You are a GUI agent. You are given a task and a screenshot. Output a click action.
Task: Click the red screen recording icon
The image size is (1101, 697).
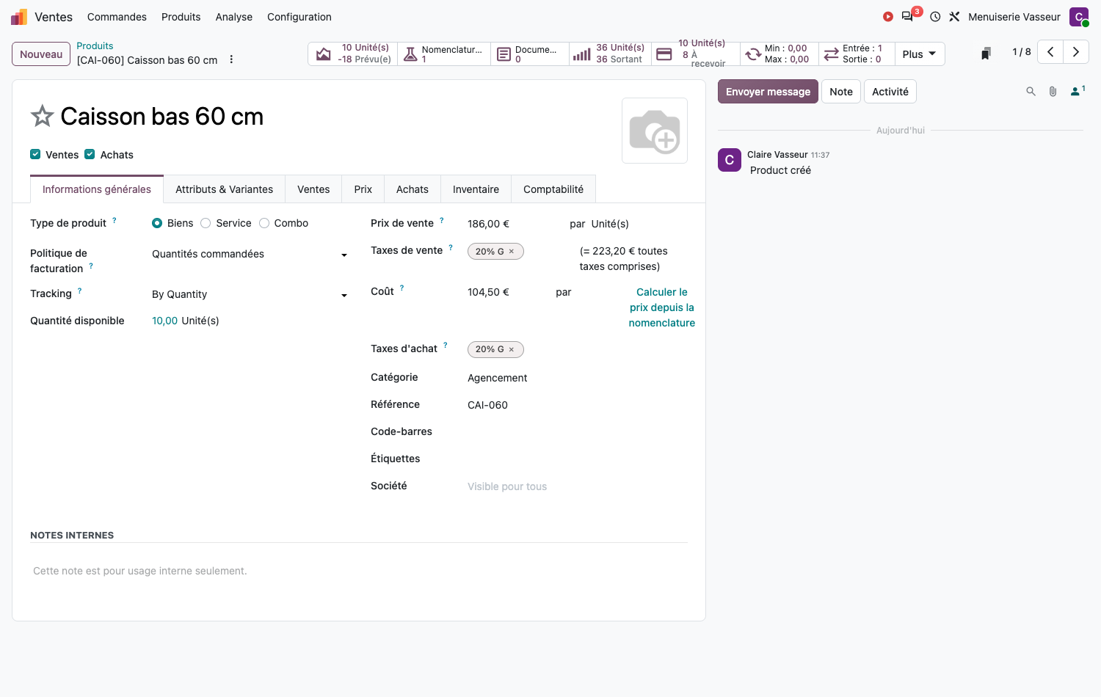click(888, 16)
